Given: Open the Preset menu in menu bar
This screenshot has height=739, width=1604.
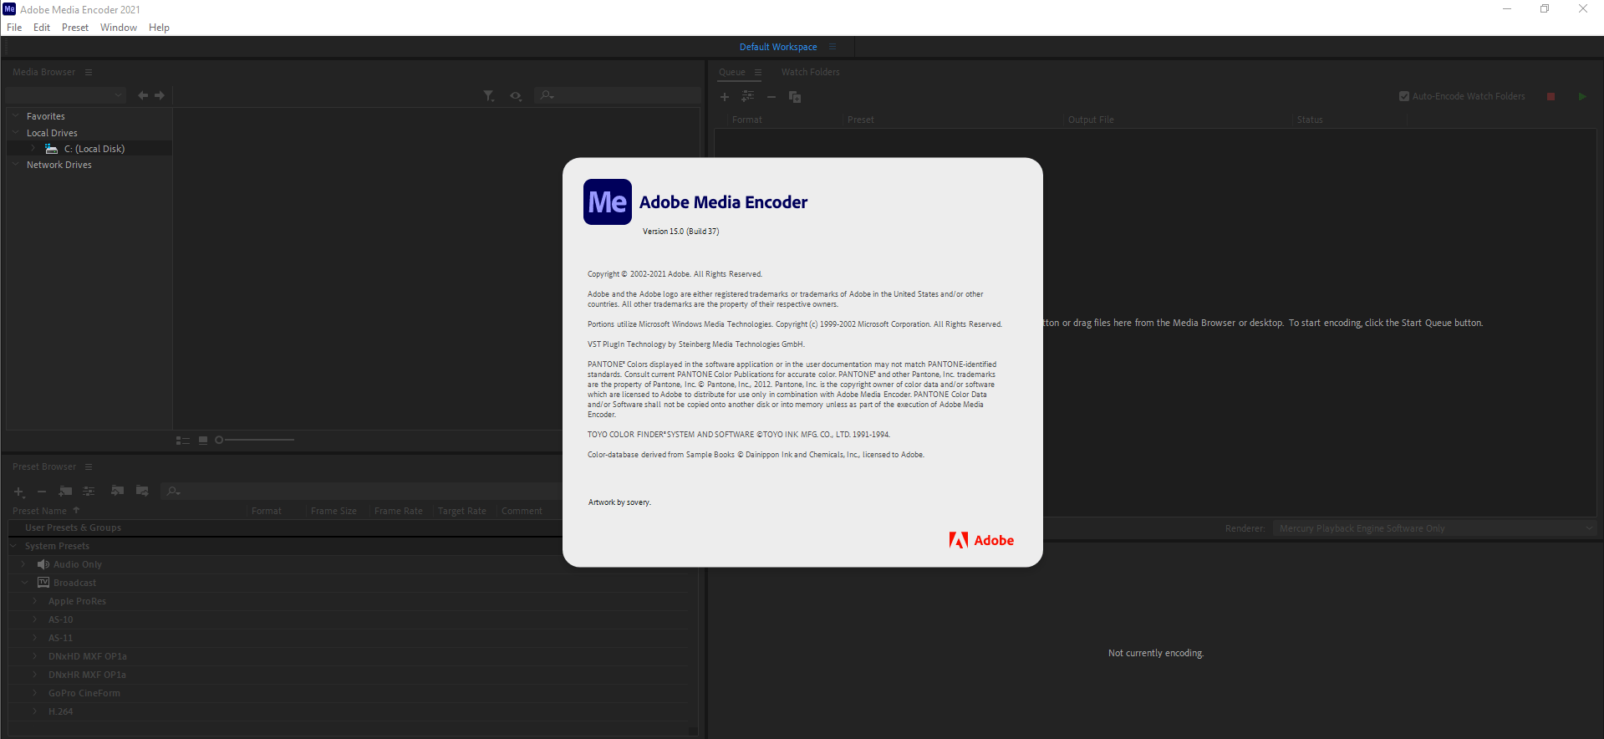Looking at the screenshot, I should pyautogui.click(x=74, y=28).
